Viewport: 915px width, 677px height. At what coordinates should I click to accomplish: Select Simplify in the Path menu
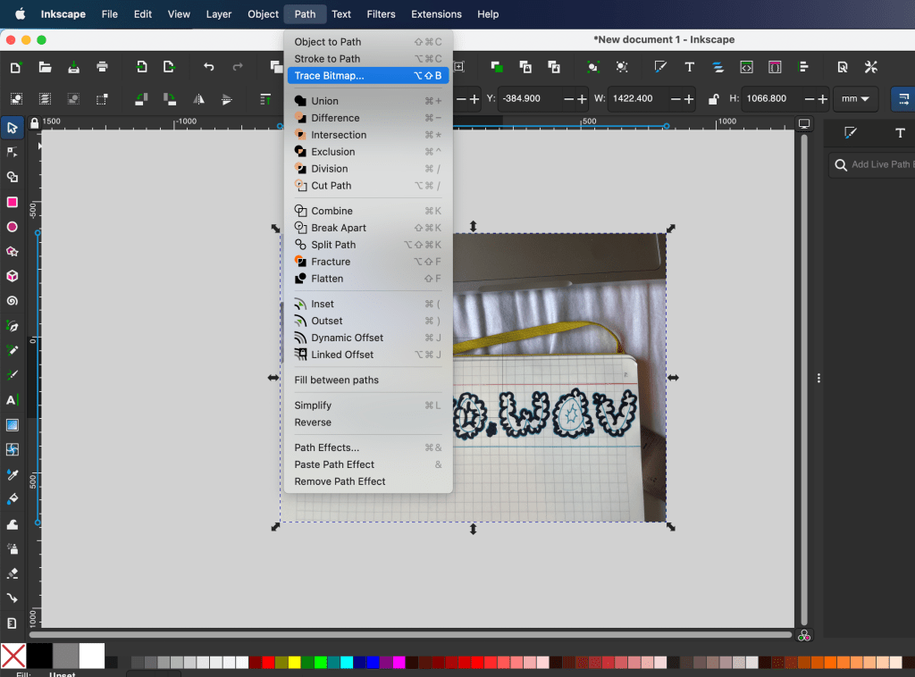pyautogui.click(x=313, y=405)
